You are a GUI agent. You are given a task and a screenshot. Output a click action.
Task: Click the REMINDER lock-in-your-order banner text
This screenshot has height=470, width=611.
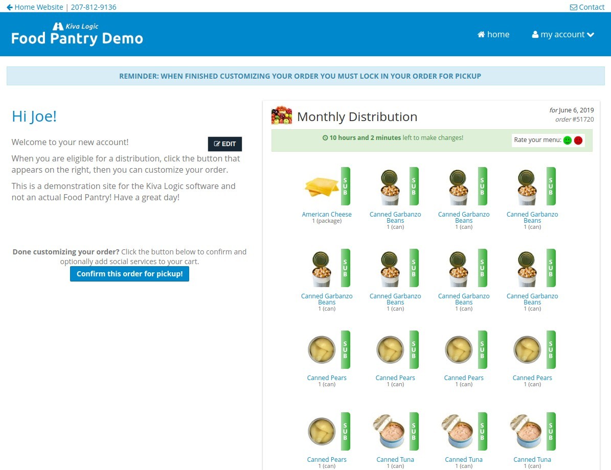click(x=300, y=76)
